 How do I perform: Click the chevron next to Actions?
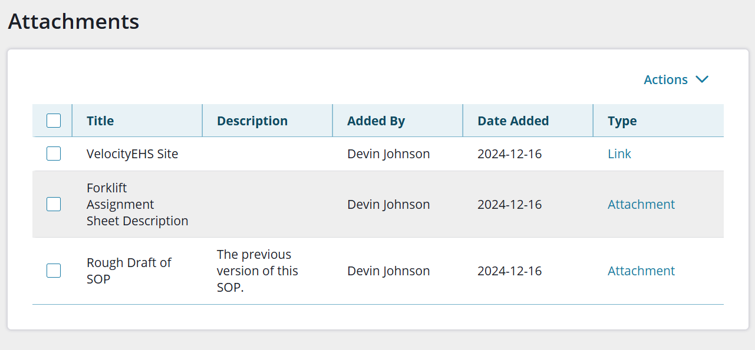701,79
